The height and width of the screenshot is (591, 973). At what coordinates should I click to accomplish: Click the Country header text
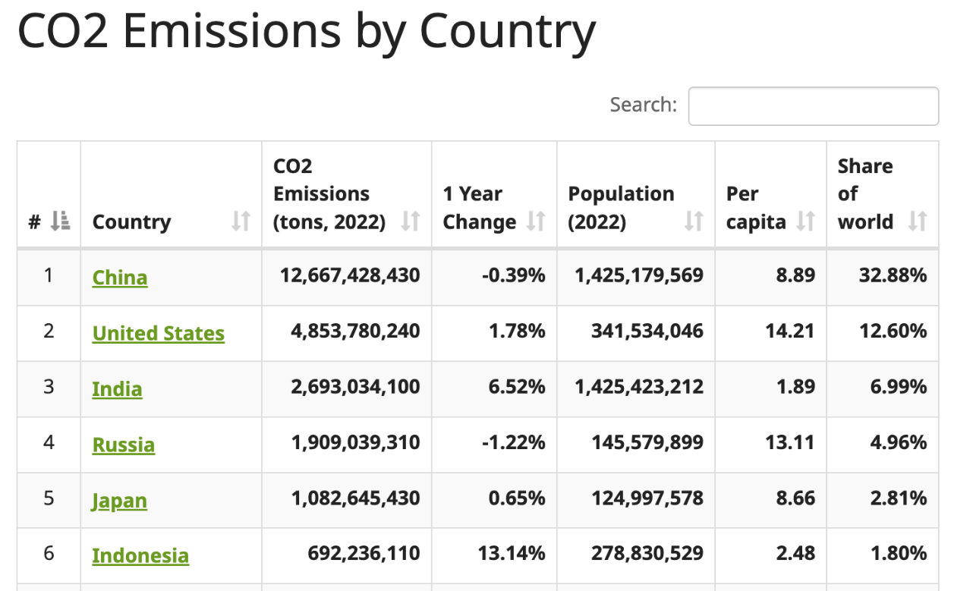(132, 222)
